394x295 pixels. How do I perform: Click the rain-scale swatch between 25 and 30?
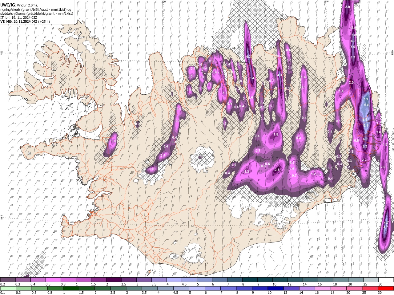tap(370, 289)
